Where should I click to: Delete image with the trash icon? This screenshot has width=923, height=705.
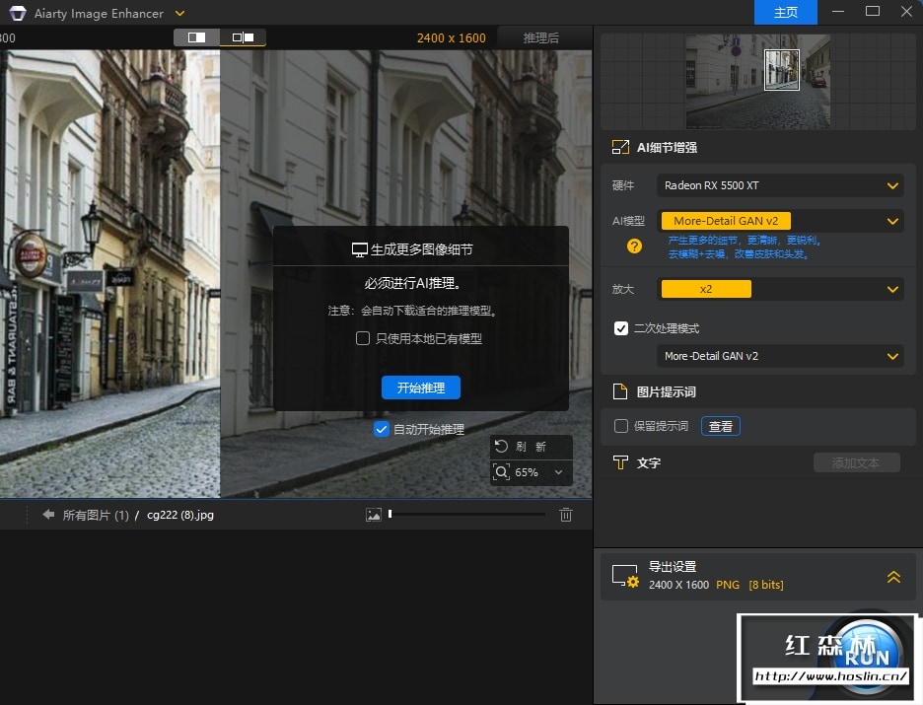(566, 515)
